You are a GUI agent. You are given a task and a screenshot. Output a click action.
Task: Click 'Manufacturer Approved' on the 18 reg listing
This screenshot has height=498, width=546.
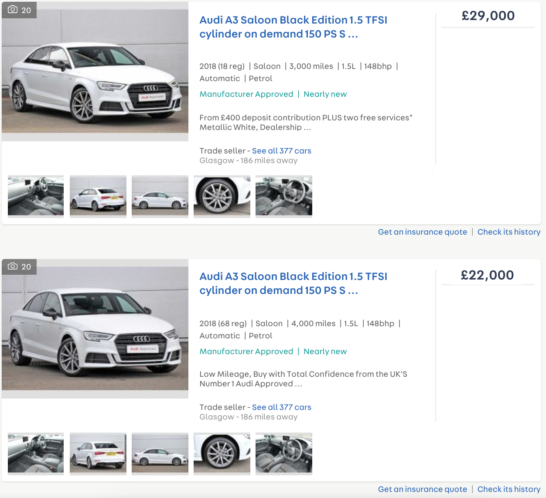click(246, 94)
